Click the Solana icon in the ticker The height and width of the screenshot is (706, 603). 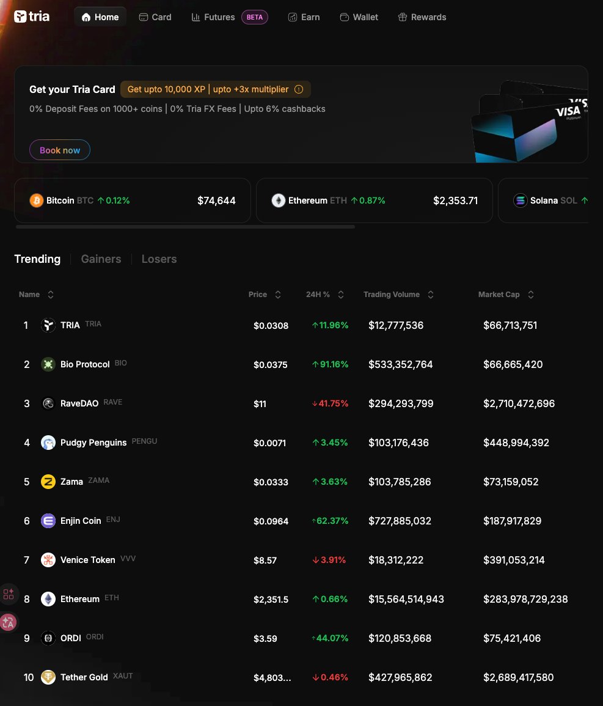click(520, 200)
